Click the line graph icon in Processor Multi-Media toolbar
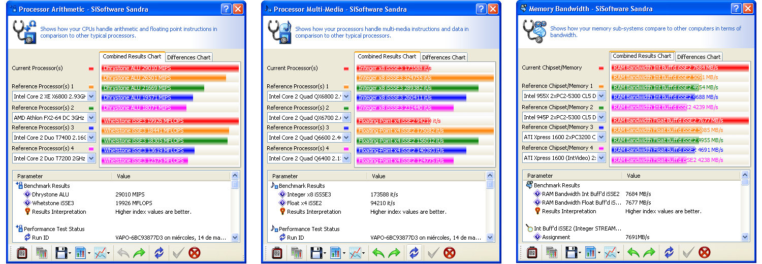Viewport: 762px width, 264px height. pos(355,252)
